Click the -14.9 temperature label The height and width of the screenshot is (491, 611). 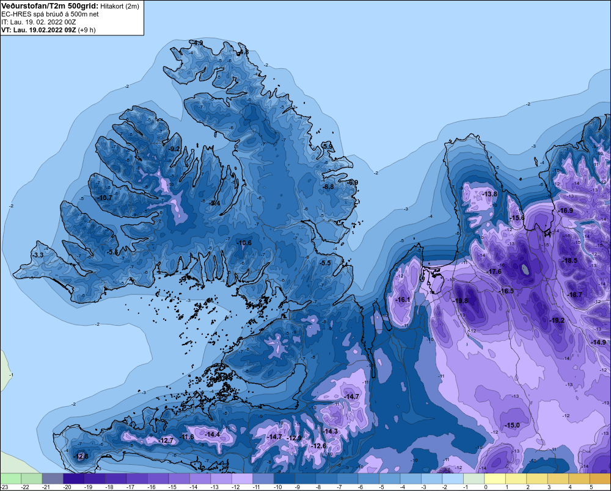598,342
